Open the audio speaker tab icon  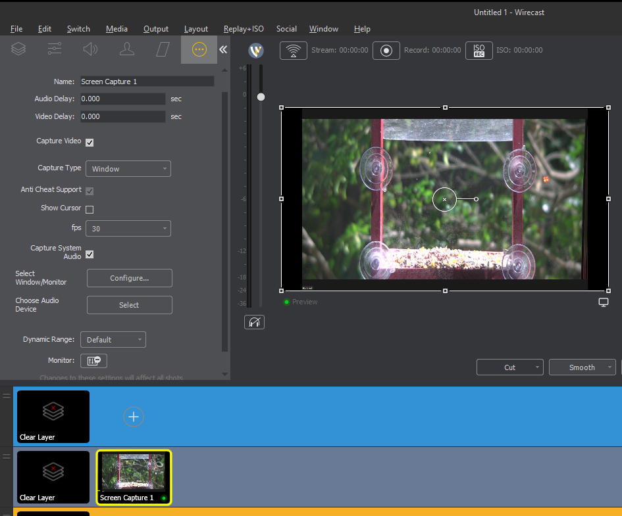pyautogui.click(x=90, y=49)
